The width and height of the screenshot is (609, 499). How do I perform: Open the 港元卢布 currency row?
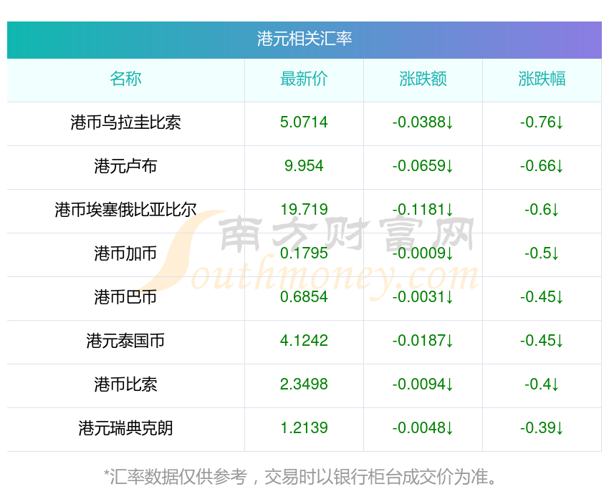tap(125, 166)
